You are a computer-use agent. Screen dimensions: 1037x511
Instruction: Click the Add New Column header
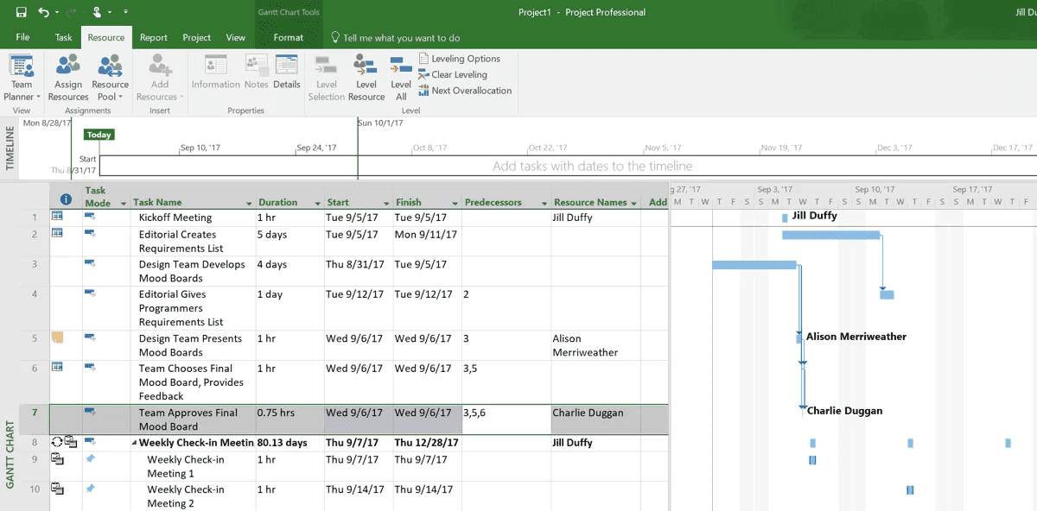658,202
